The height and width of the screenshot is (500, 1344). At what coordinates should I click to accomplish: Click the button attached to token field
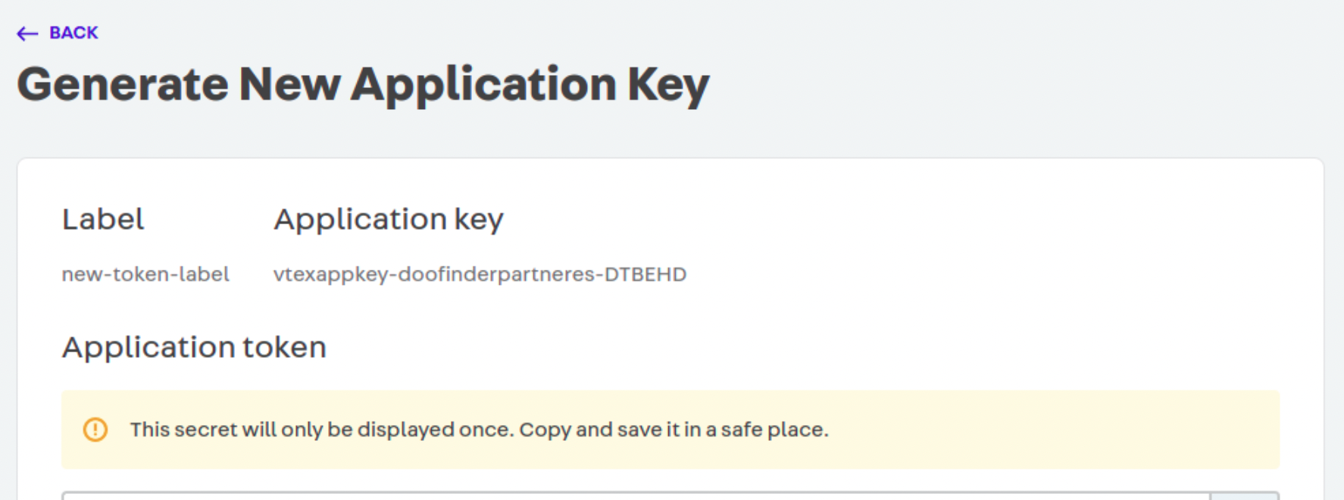1245,495
